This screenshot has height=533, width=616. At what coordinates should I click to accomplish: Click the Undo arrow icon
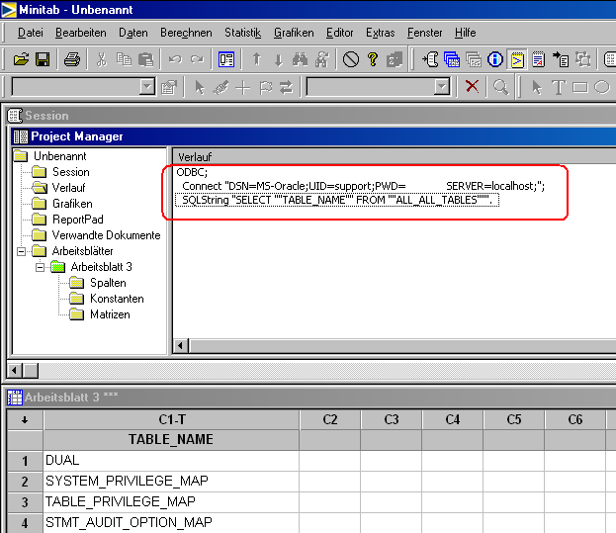(175, 59)
